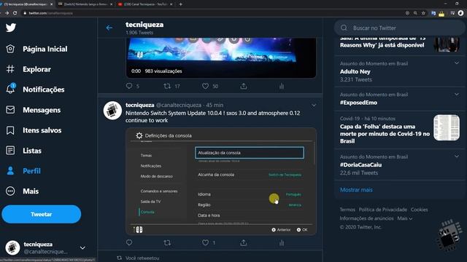This screenshot has height=262, width=467.
Task: Like the video tweet with 50 likes
Action: pyautogui.click(x=206, y=86)
